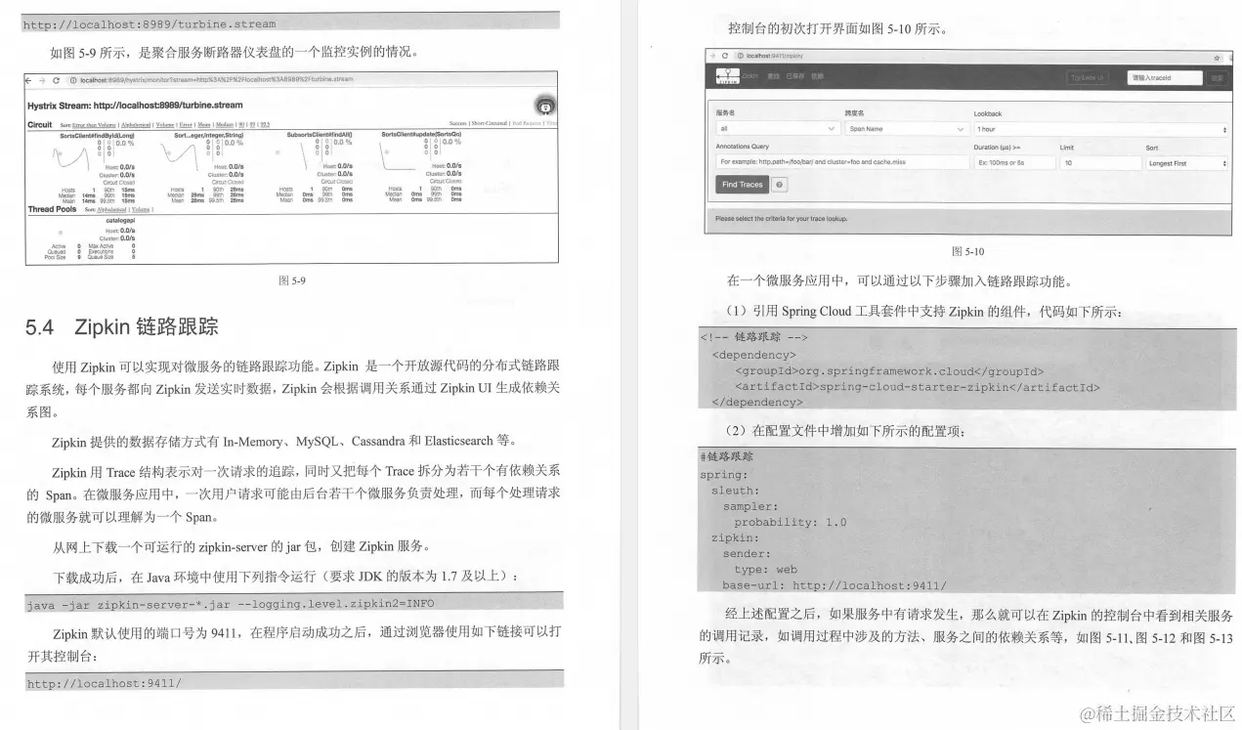Reload the Zipkin page
1242x730 pixels.
pos(725,57)
